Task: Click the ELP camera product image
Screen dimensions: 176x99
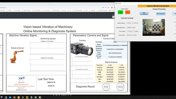Action: [82, 49]
